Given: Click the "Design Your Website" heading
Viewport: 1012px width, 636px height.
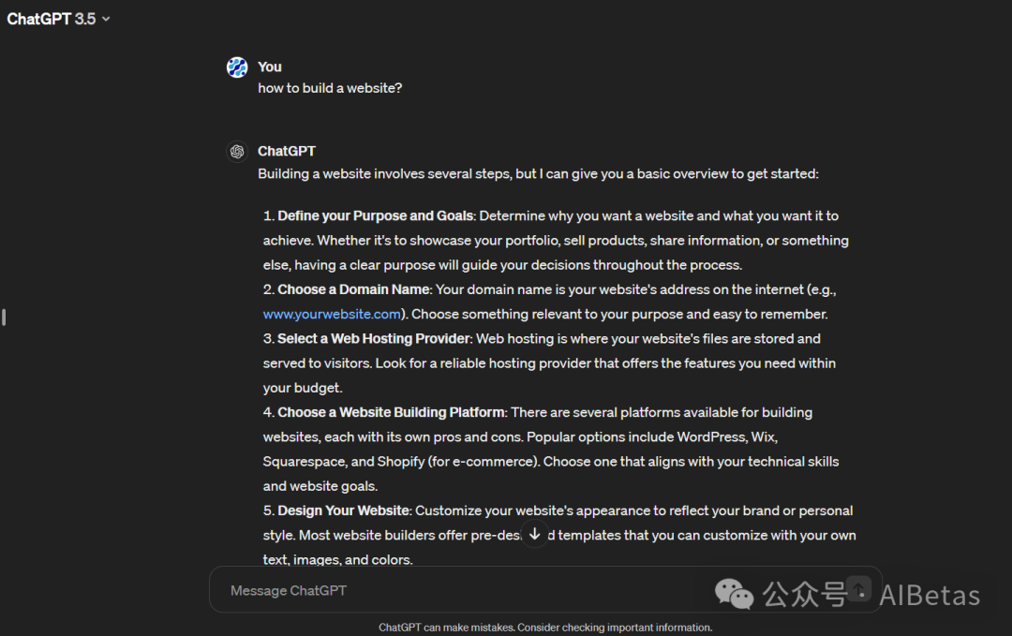Looking at the screenshot, I should pyautogui.click(x=343, y=510).
